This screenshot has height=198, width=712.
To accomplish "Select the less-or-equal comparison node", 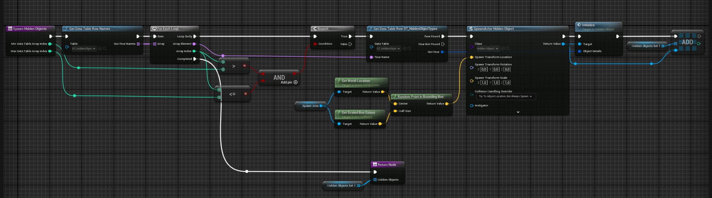I will 232,94.
